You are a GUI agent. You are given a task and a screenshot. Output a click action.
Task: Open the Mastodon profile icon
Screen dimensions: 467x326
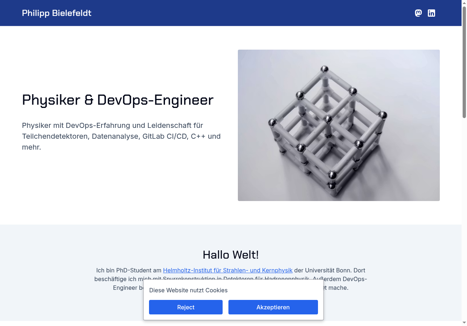[418, 13]
